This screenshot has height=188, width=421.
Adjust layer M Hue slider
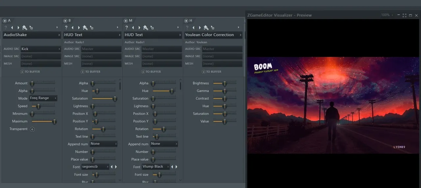pyautogui.click(x=164, y=91)
